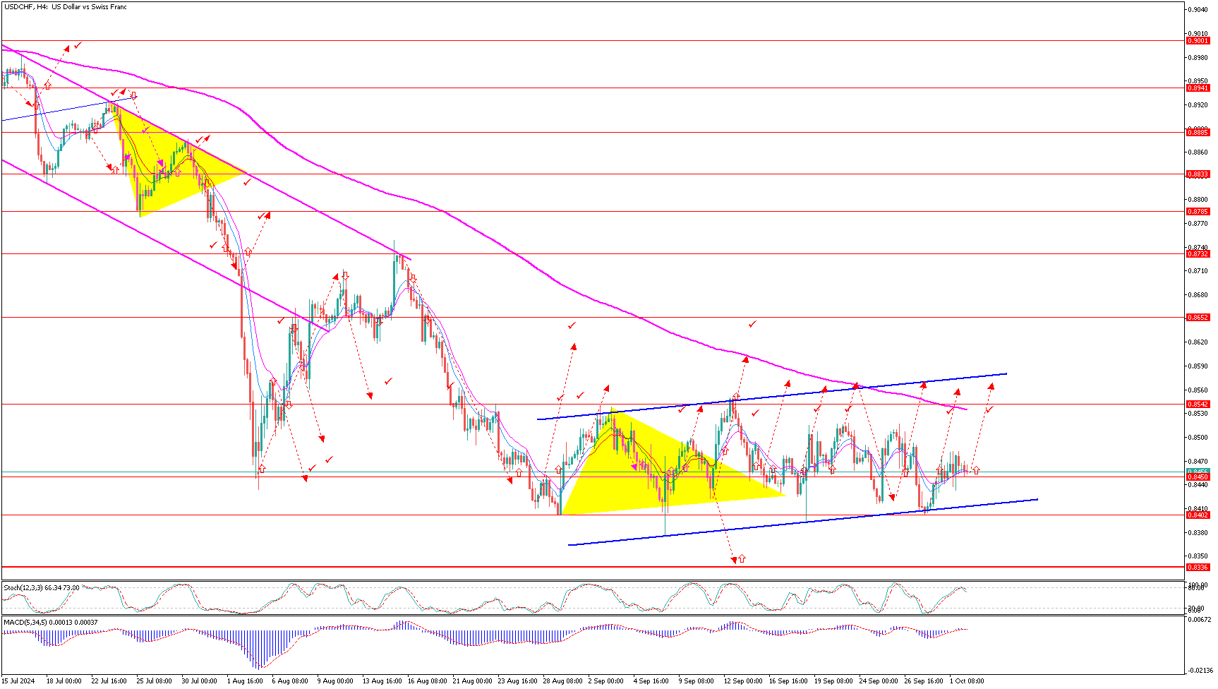This screenshot has height=689, width=1218.
Task: Click the 15 Jul 2024 date label
Action: pyautogui.click(x=19, y=681)
